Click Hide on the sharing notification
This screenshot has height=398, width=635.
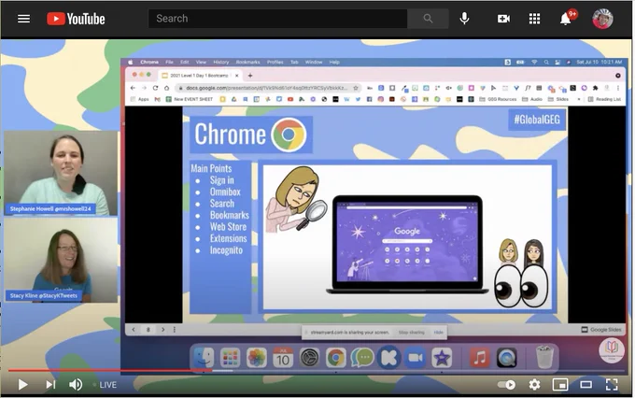point(439,333)
